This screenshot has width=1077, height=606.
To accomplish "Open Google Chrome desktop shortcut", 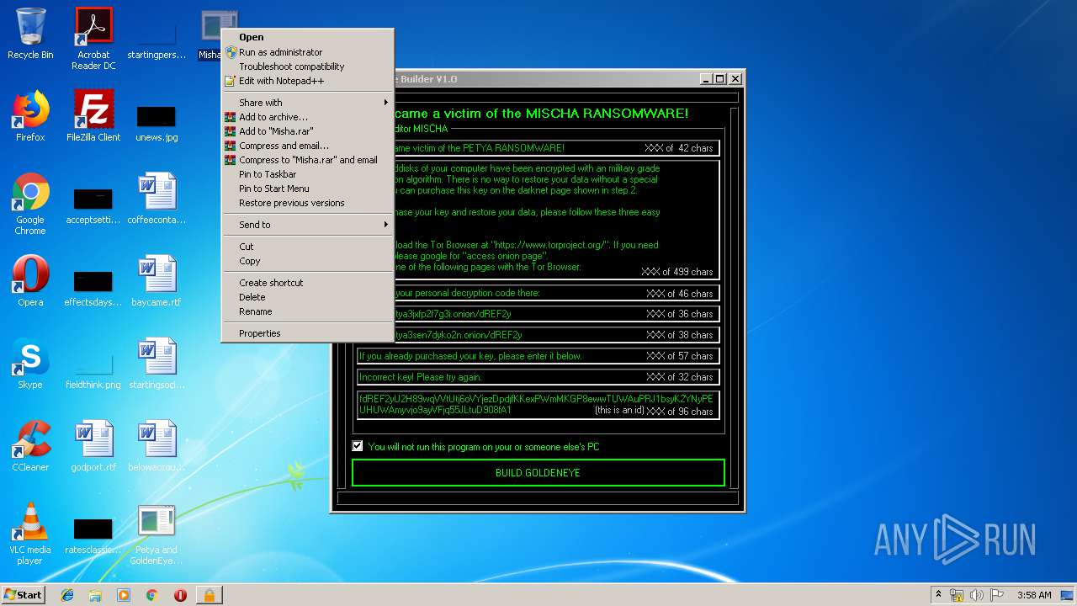I will (x=30, y=205).
